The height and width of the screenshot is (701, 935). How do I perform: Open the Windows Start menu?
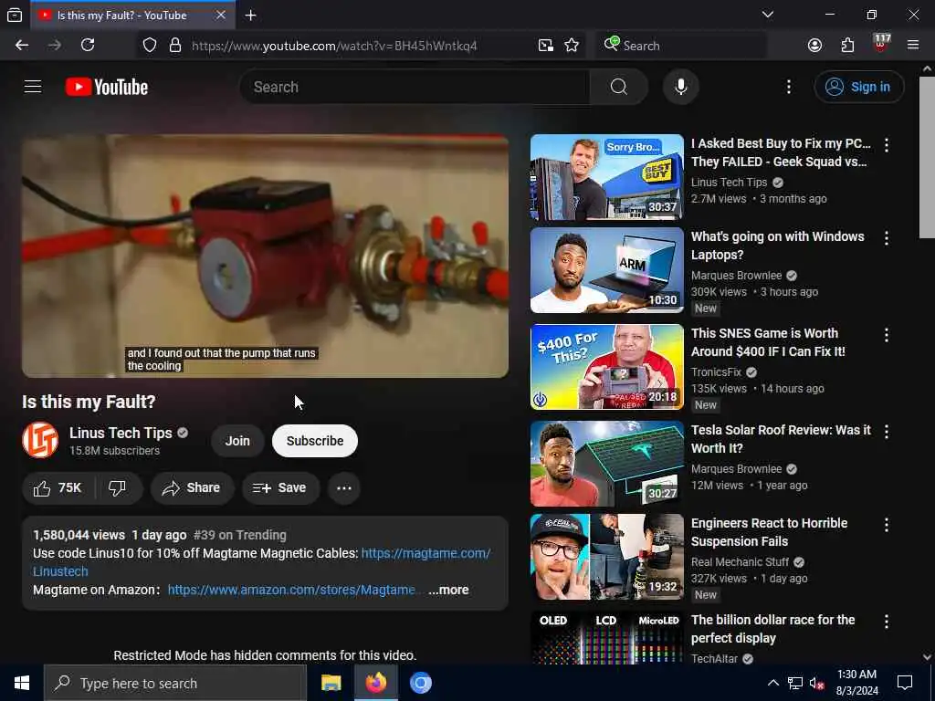coord(22,683)
